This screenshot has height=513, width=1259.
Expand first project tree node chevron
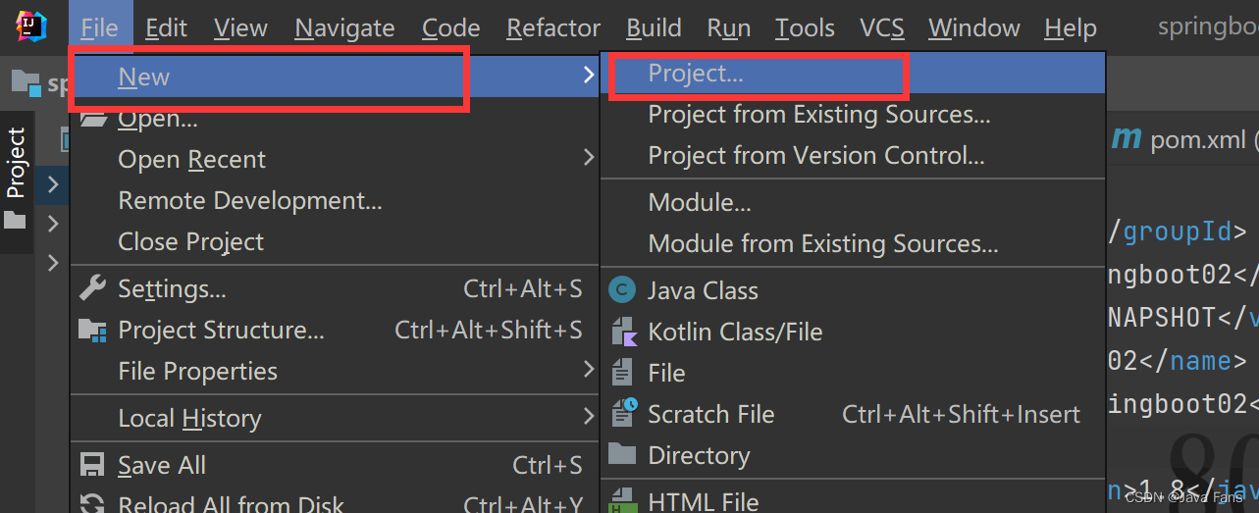pos(53,184)
